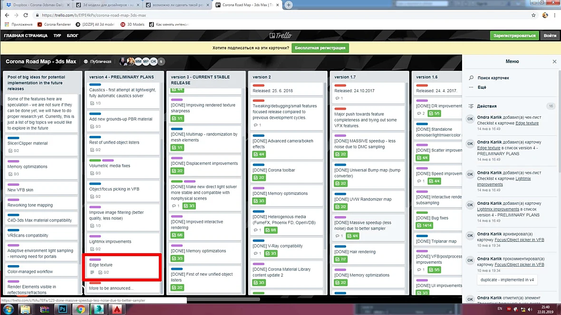Reload the page with the refresh icon

25,15
